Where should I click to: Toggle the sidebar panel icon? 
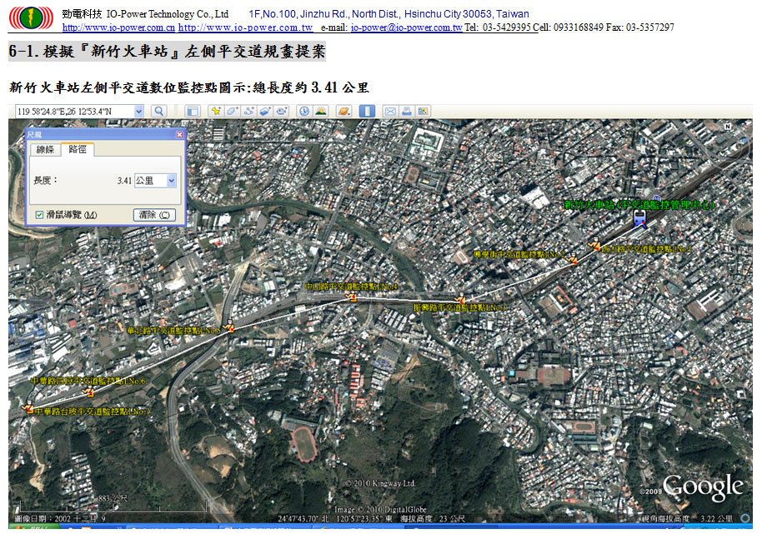tap(193, 111)
